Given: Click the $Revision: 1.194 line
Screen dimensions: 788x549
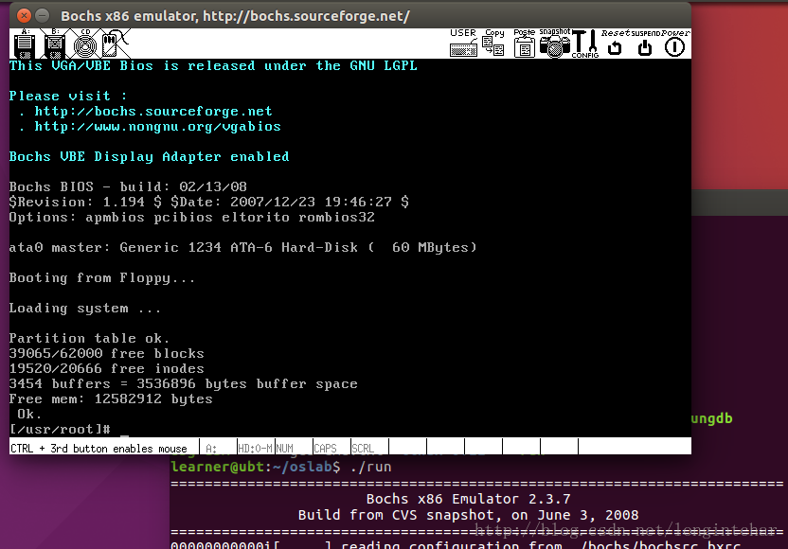Looking at the screenshot, I should pos(209,202).
